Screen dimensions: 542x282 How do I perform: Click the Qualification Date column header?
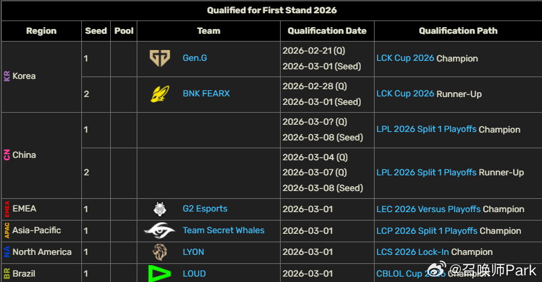[327, 31]
